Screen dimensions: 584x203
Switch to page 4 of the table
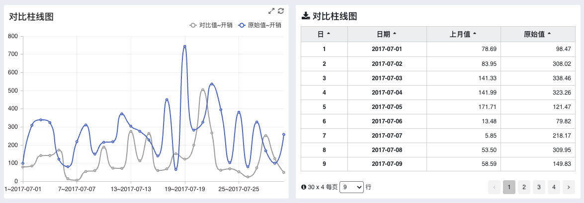(x=554, y=188)
